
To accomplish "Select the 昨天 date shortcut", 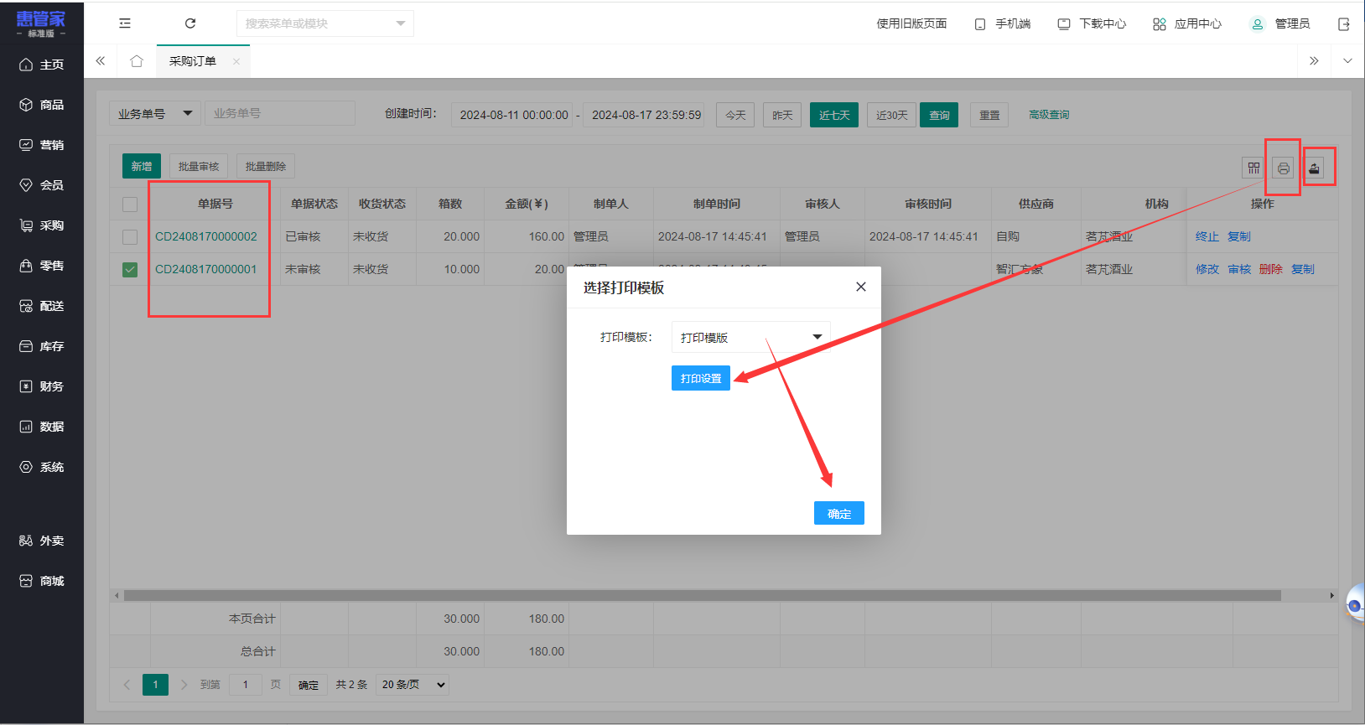I will pyautogui.click(x=782, y=115).
